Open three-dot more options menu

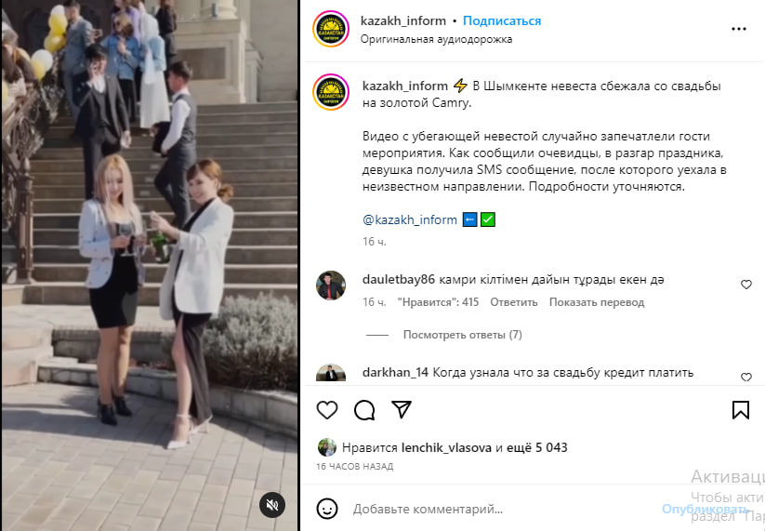739,29
